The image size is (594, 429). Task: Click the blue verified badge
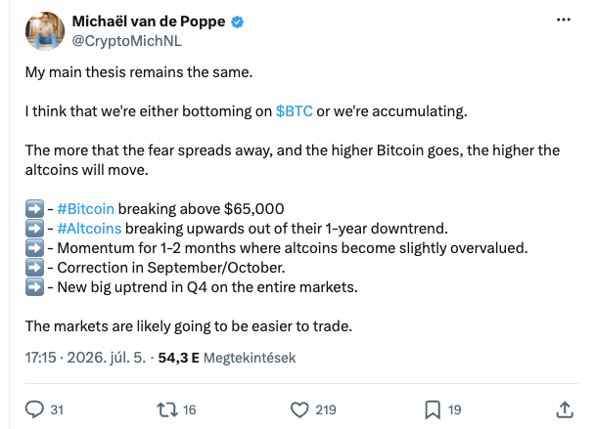(x=238, y=21)
